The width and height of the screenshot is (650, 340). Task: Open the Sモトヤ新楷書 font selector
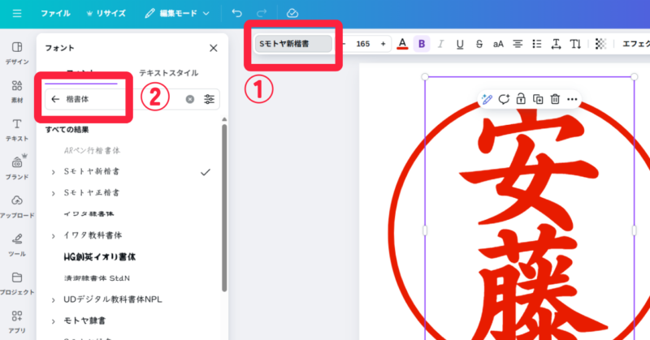pyautogui.click(x=293, y=44)
